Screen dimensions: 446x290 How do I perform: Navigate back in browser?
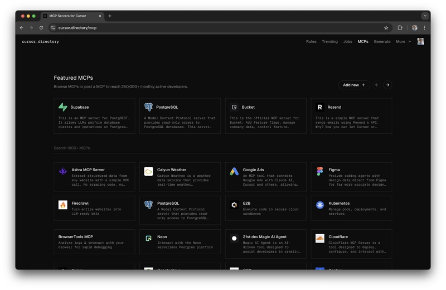click(22, 27)
